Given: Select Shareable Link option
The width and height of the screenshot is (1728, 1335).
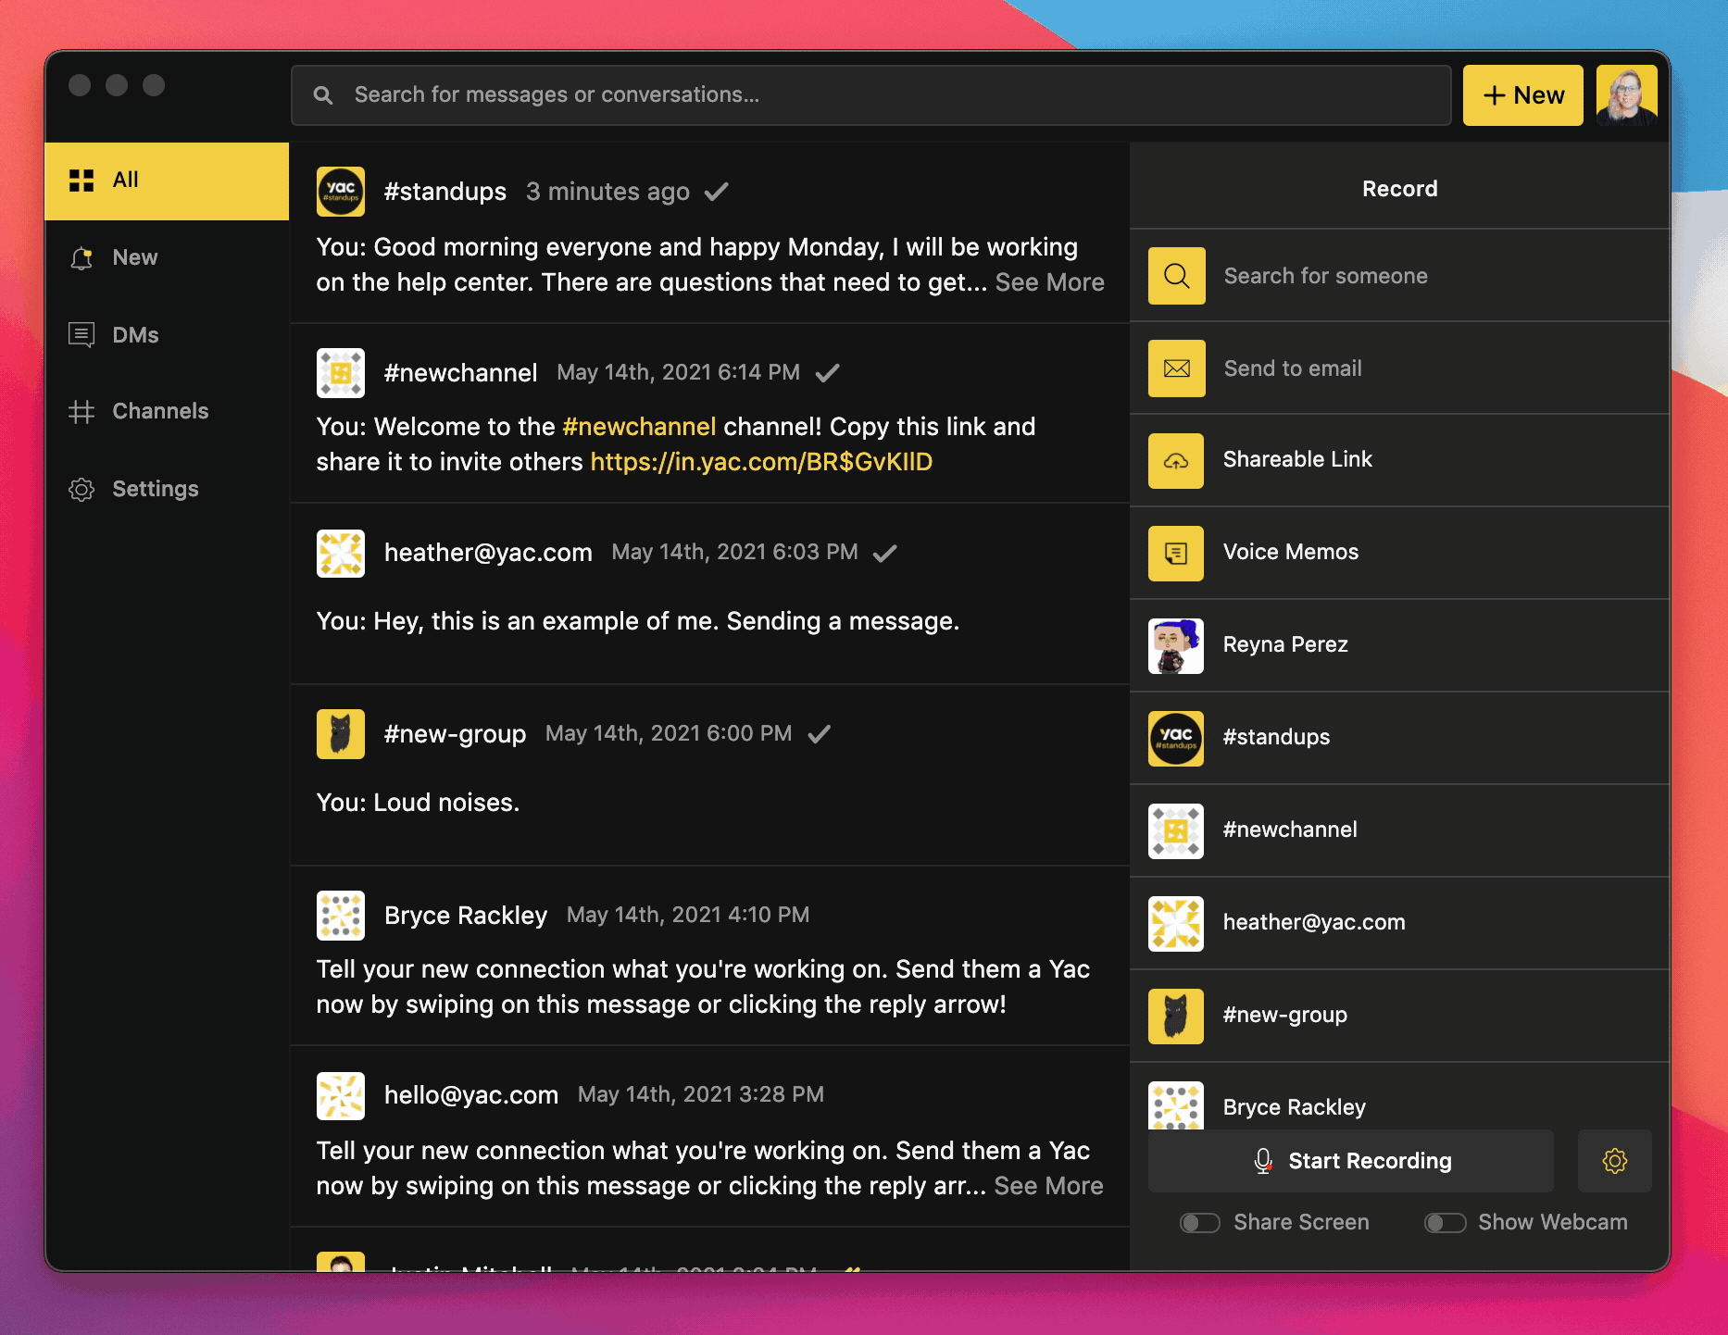Looking at the screenshot, I should [x=1399, y=461].
